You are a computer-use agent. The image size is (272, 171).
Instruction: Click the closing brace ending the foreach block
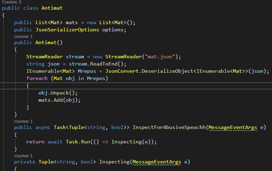28,107
